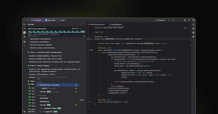Image resolution: width=218 pixels, height=114 pixels.
Task: Click the context window usage progress bar
Action: point(57,36)
